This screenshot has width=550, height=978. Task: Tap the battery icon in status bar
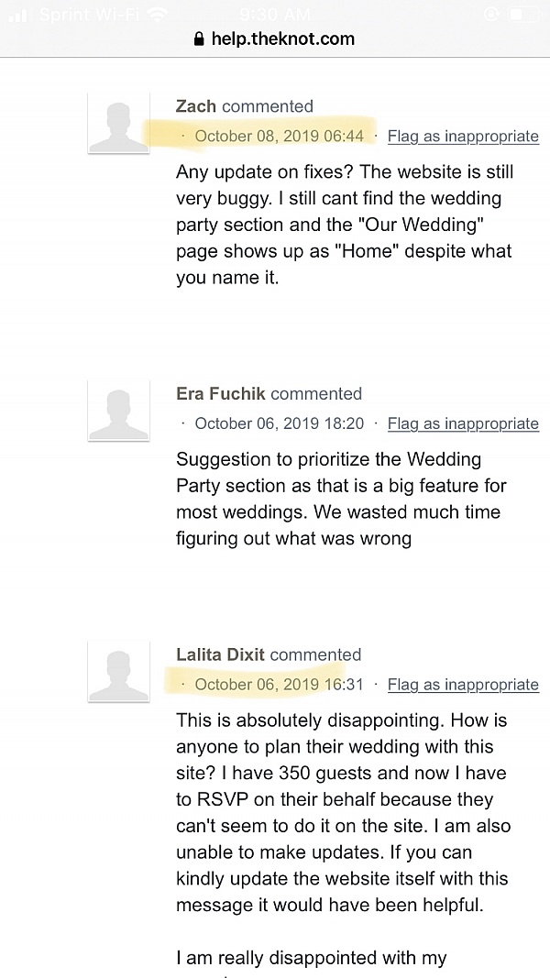point(523,16)
